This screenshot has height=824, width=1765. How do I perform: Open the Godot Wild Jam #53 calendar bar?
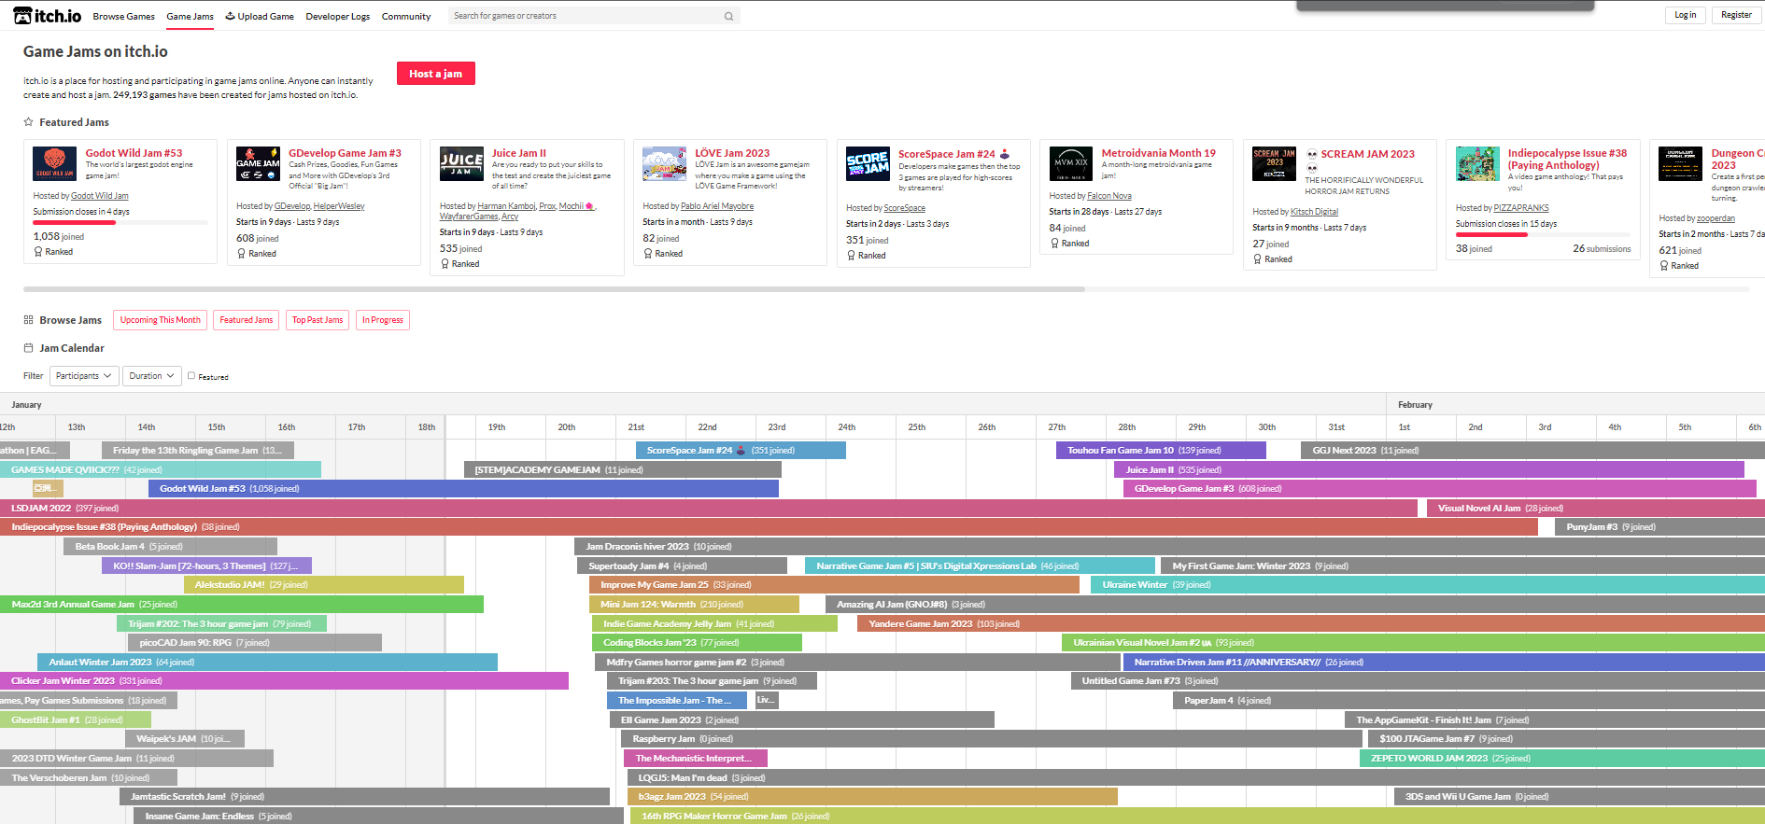[x=463, y=489]
